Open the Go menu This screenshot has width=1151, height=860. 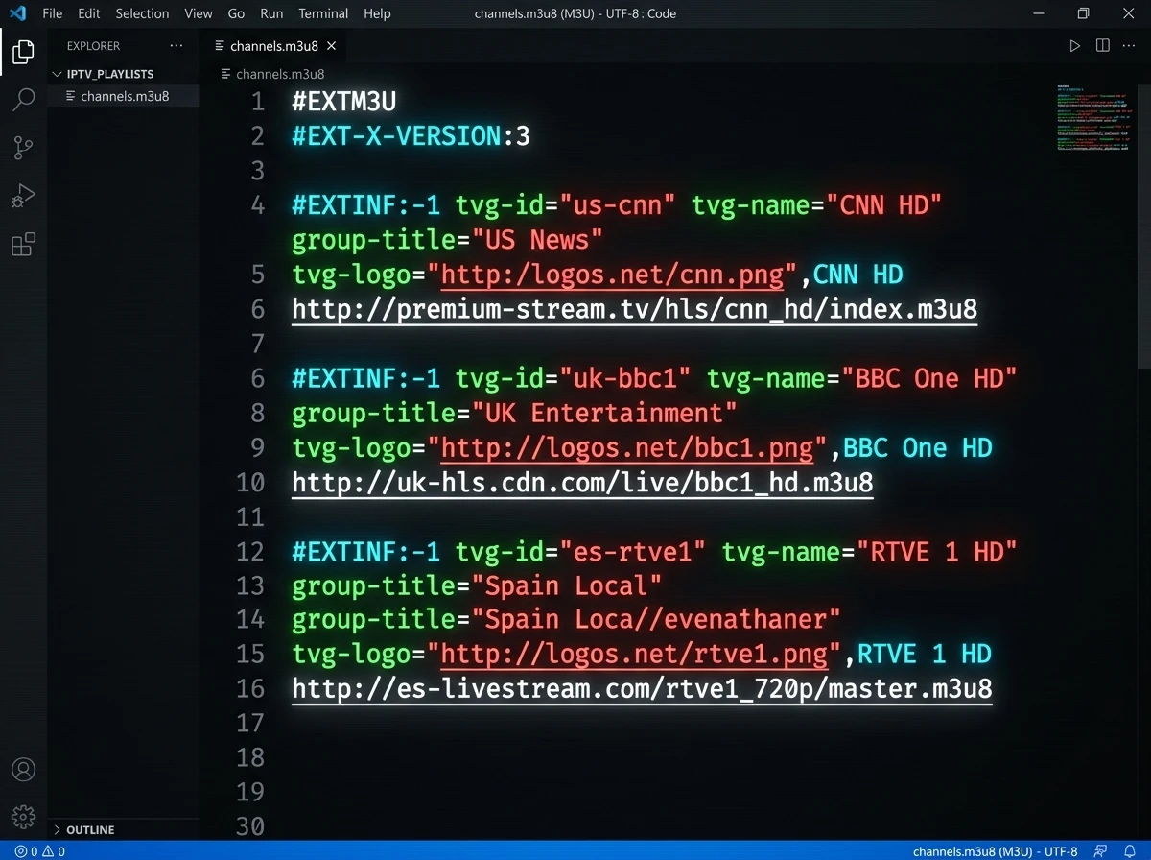236,13
